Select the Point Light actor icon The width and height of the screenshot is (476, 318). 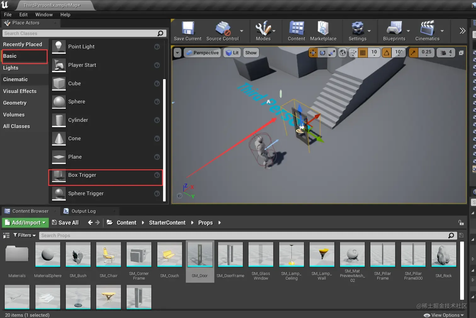click(59, 47)
